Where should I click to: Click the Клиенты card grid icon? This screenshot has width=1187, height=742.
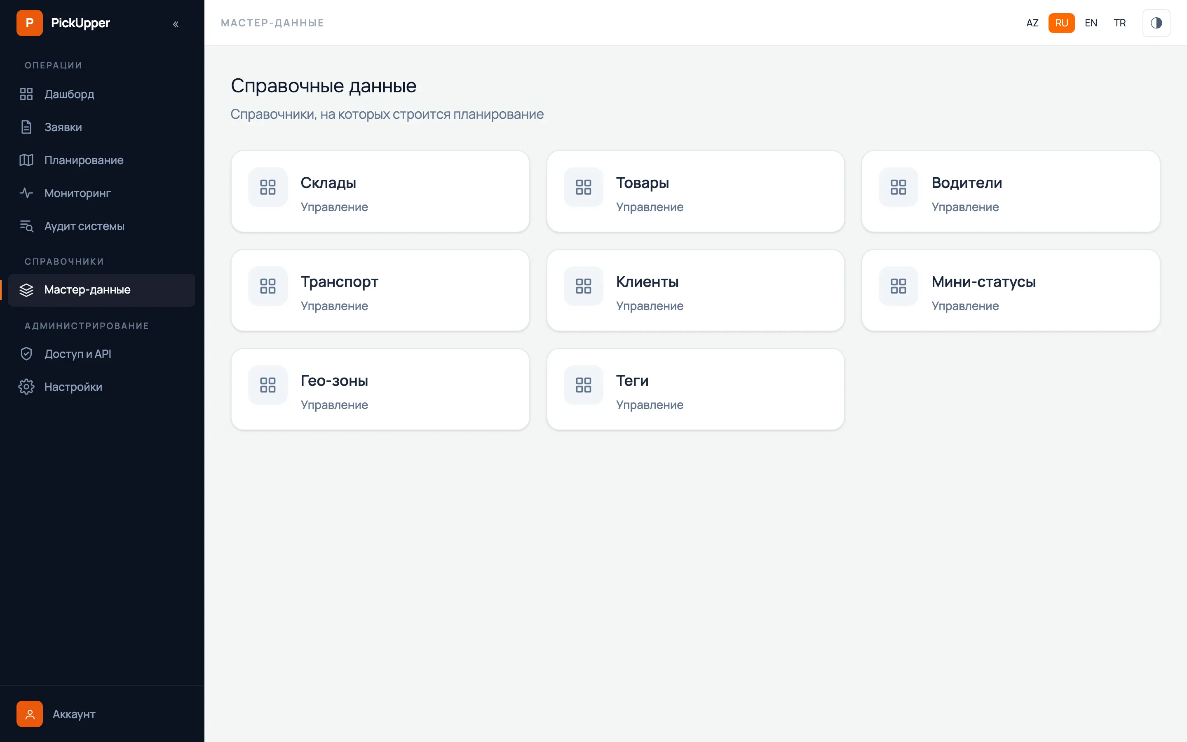pos(583,286)
